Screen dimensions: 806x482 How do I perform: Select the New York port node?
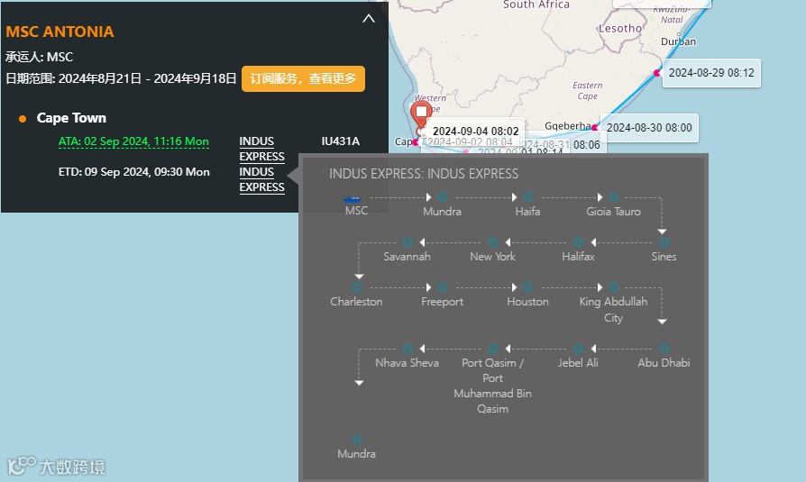(493, 242)
